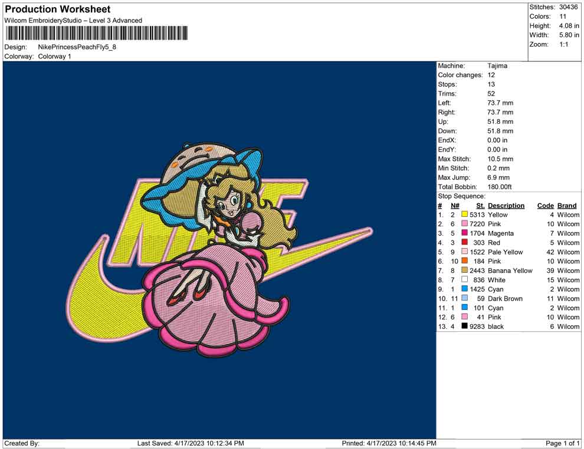This screenshot has height=449, width=584.
Task: Click the Color changes value 12
Action: coord(491,75)
